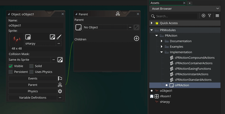
Task: Open parent object selector ellipsis button
Action: 130,27
